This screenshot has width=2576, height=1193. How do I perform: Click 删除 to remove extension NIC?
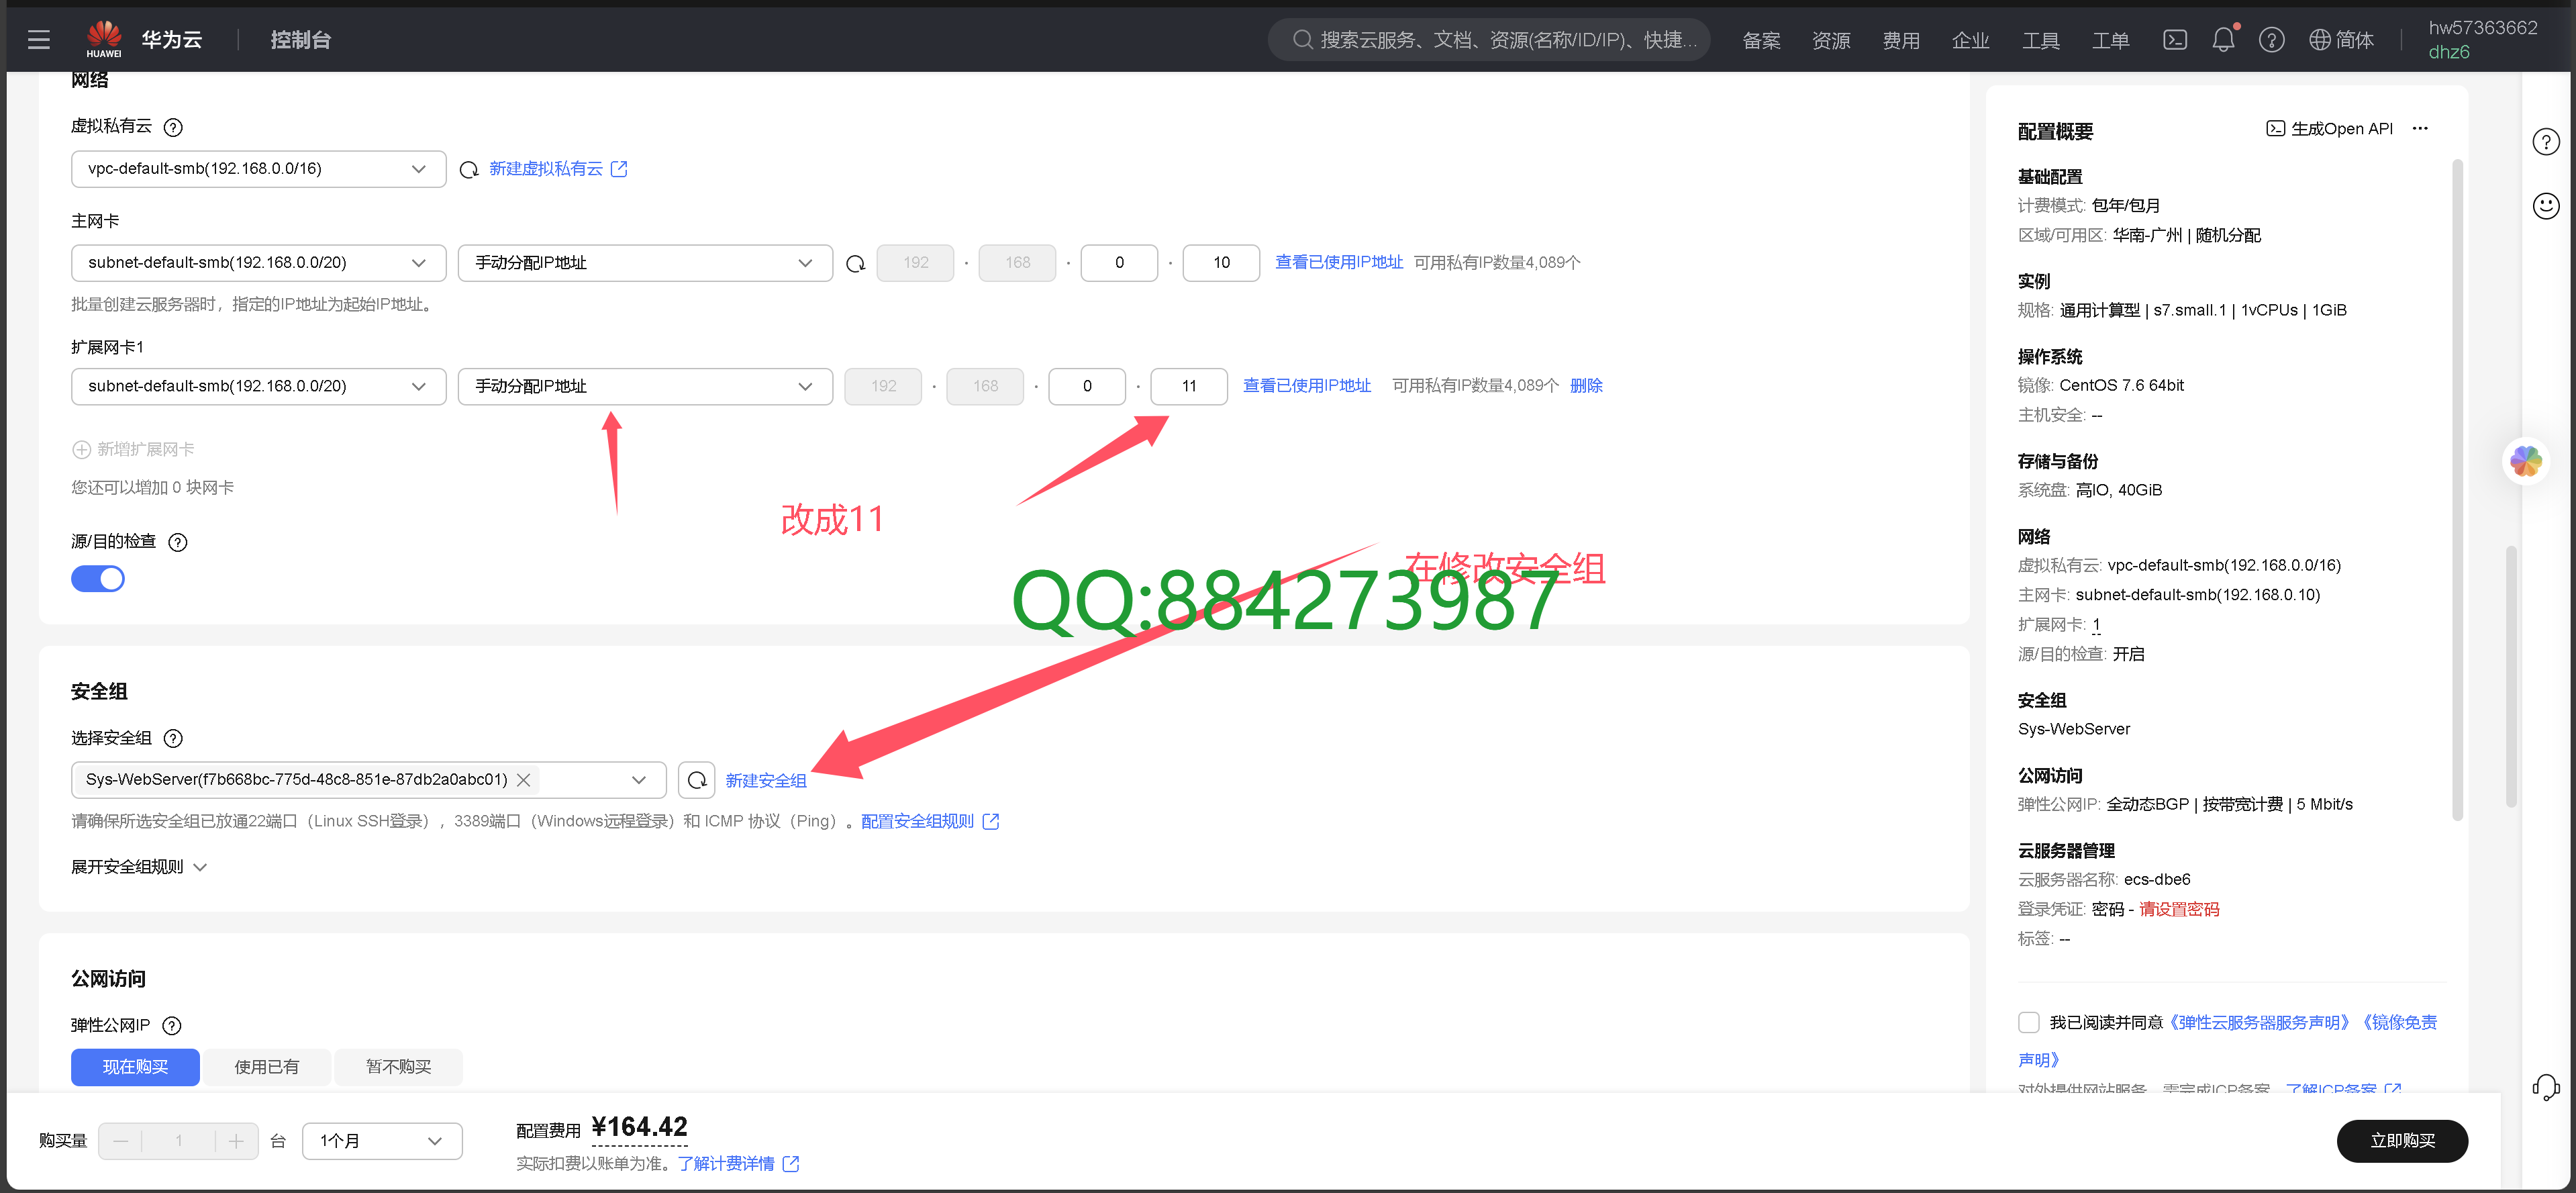(1585, 386)
